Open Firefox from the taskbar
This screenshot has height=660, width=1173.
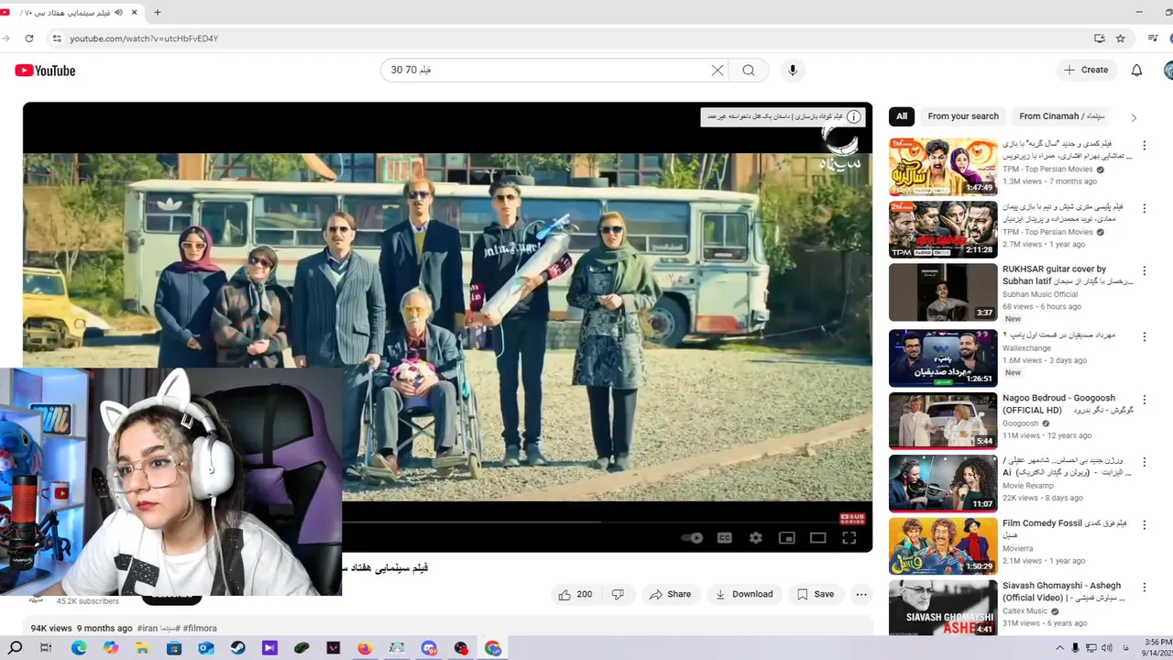(365, 648)
